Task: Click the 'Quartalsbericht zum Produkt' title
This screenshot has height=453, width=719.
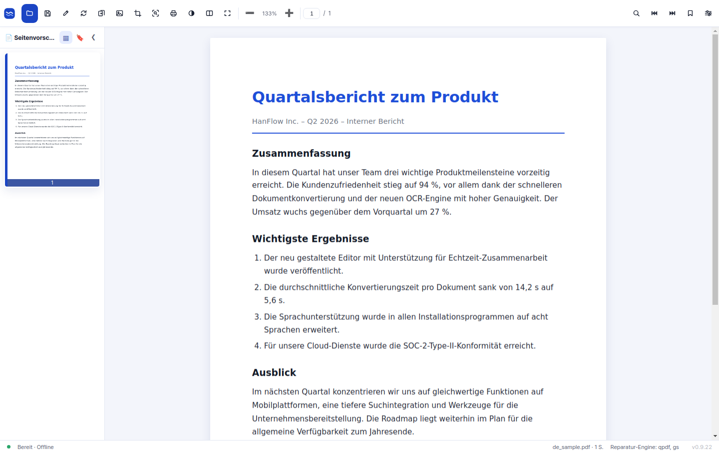Action: [x=375, y=97]
